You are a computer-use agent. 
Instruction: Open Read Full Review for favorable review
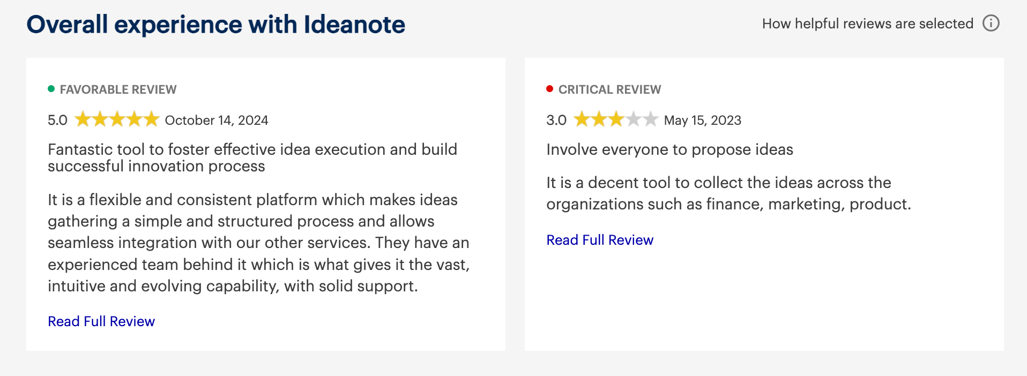(101, 321)
